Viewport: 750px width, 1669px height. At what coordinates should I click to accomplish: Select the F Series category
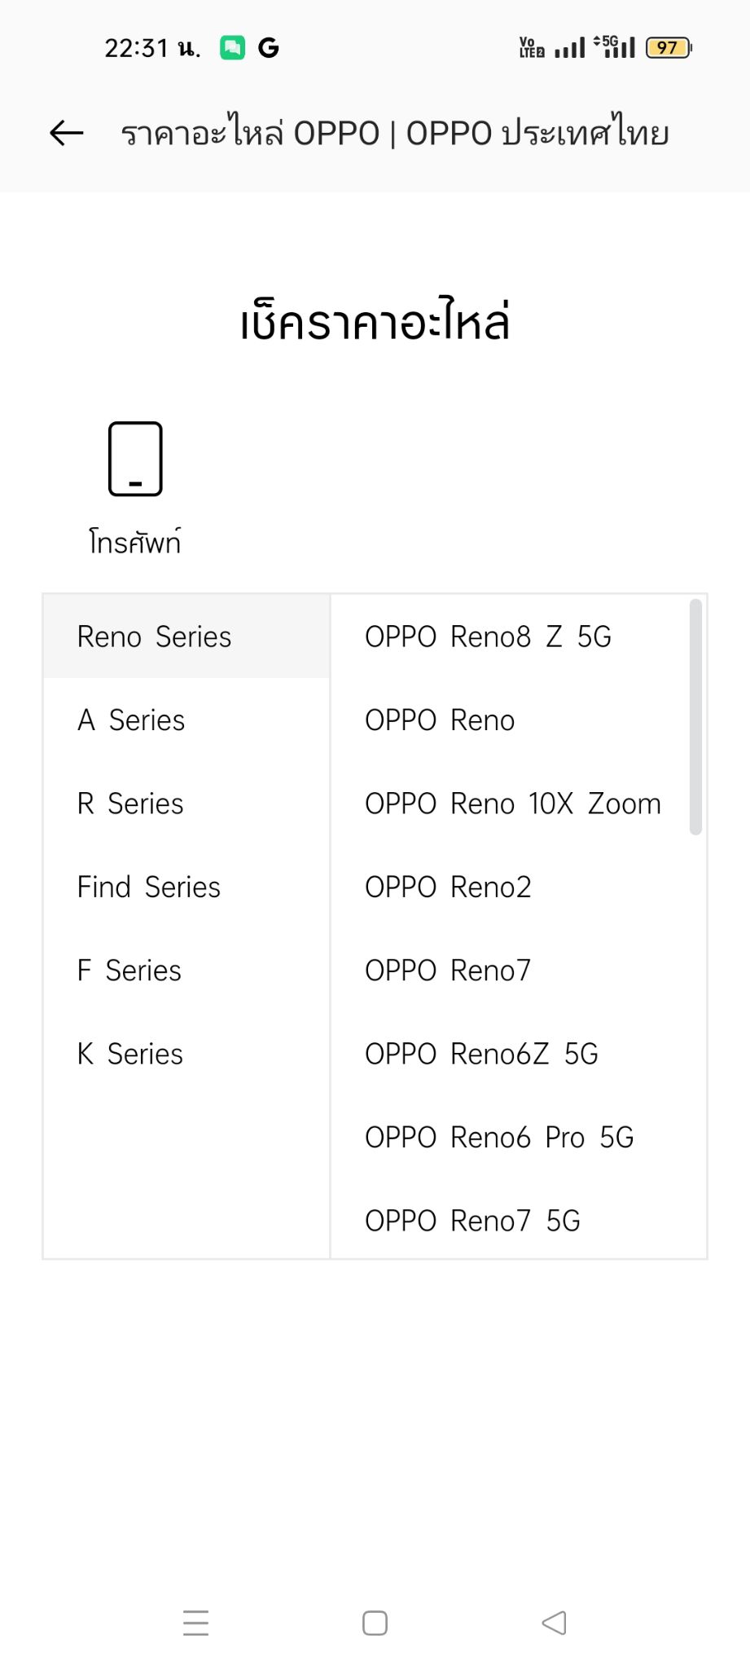pyautogui.click(x=186, y=971)
